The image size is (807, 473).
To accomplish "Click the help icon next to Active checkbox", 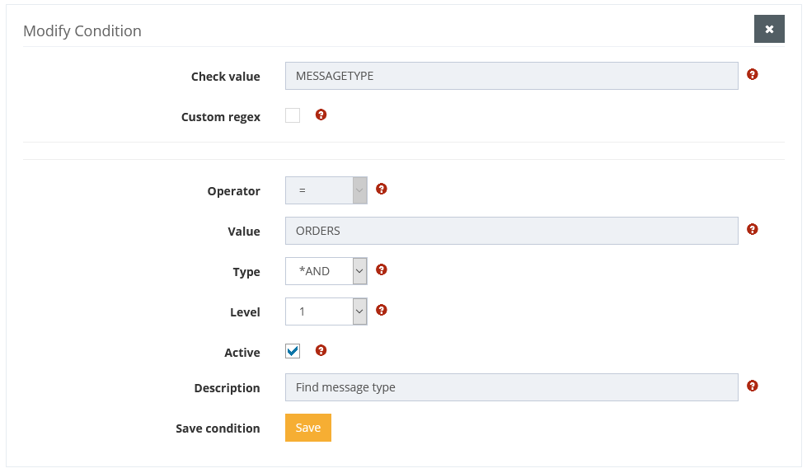I will coord(321,350).
